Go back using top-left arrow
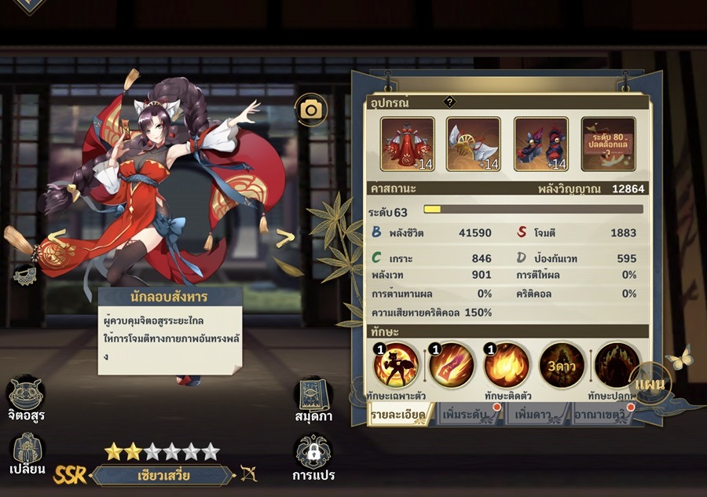This screenshot has height=497, width=707. pos(29,5)
